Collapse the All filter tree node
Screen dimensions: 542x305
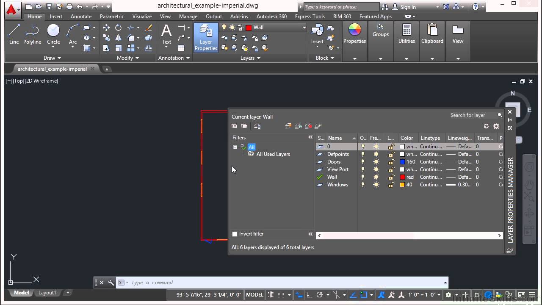(235, 147)
